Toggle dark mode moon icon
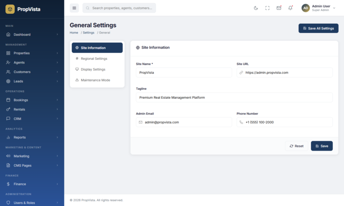The height and width of the screenshot is (206, 344). 256,8
